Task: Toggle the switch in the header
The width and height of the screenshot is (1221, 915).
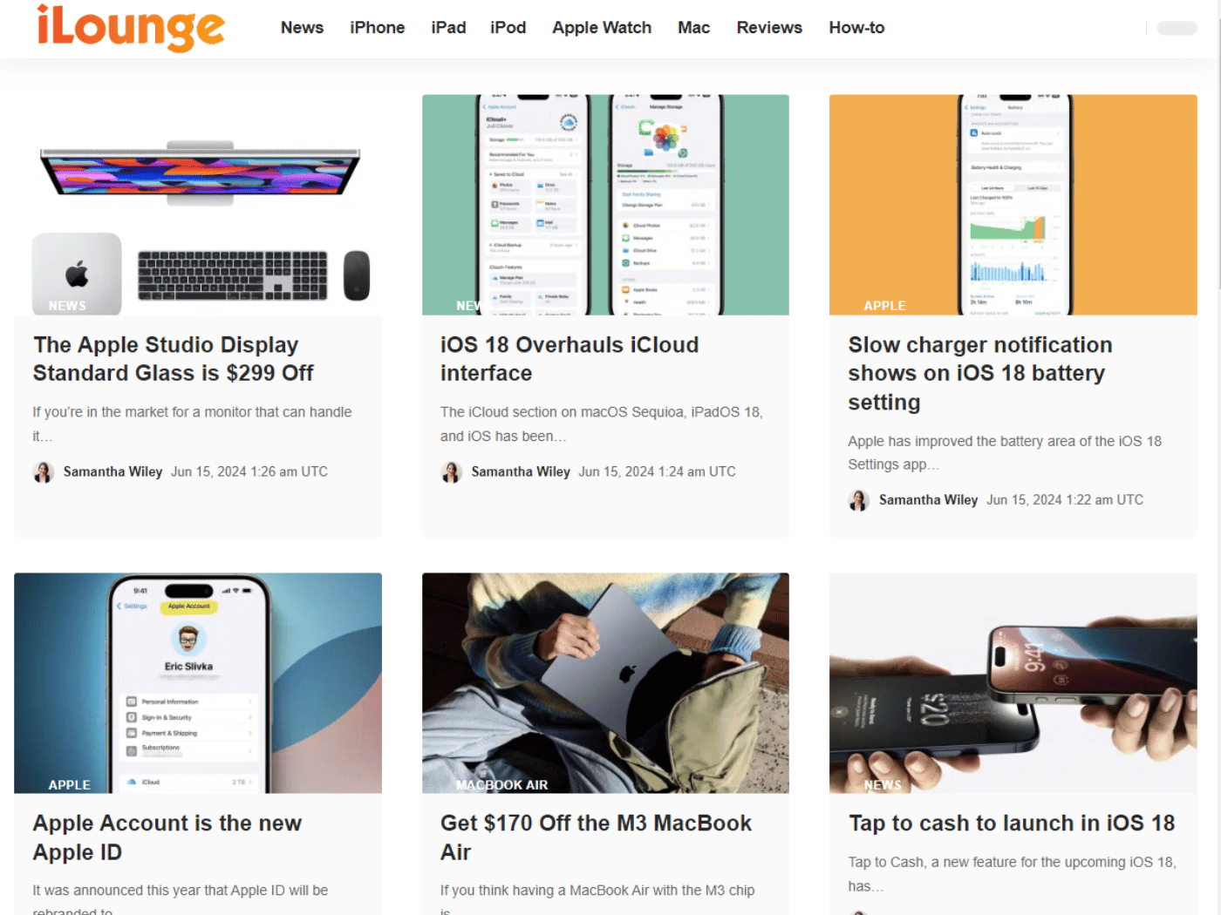Action: click(x=1177, y=28)
